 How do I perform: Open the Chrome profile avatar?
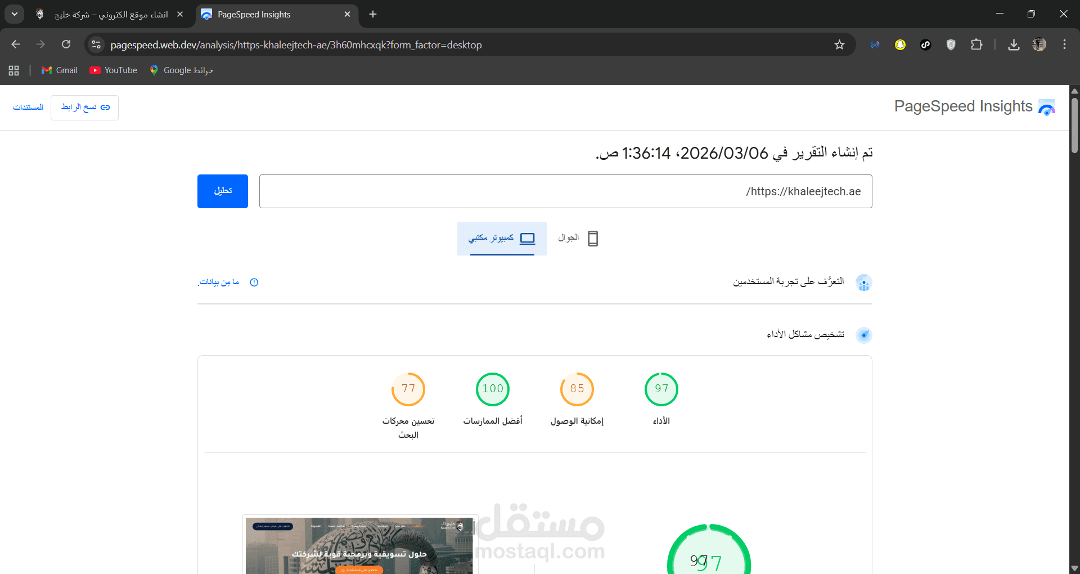pyautogui.click(x=1039, y=45)
